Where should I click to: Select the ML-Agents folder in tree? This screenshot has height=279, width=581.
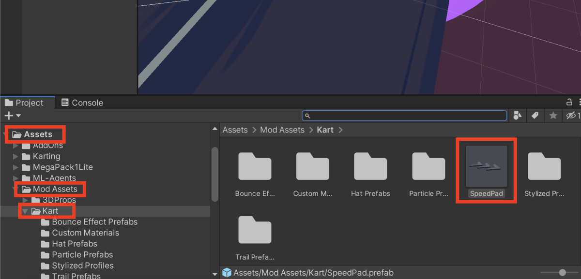coord(48,178)
